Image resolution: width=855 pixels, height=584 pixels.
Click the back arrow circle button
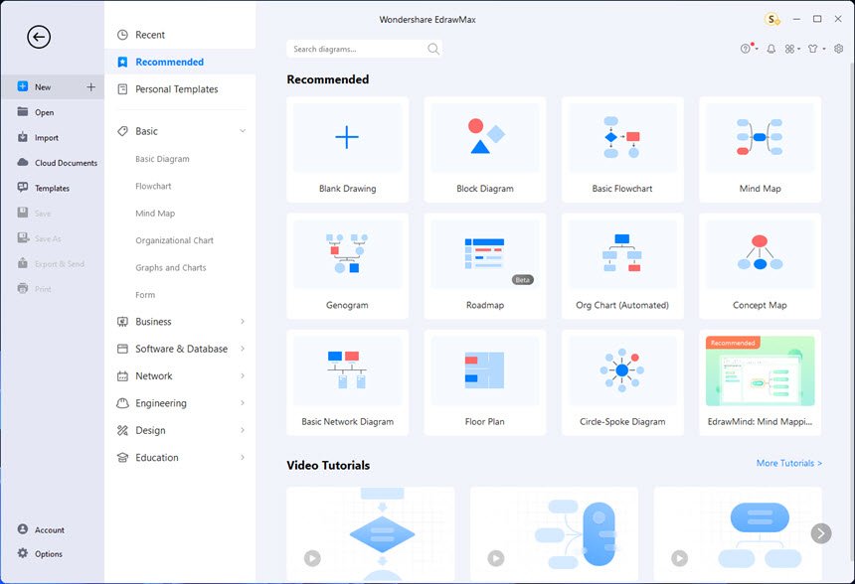(x=39, y=37)
